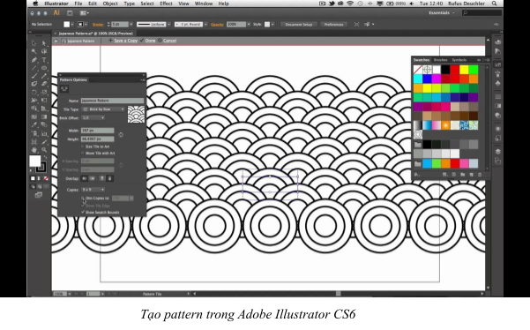Select the Pencil tool
This screenshot has width=530, height=330.
tap(44, 76)
